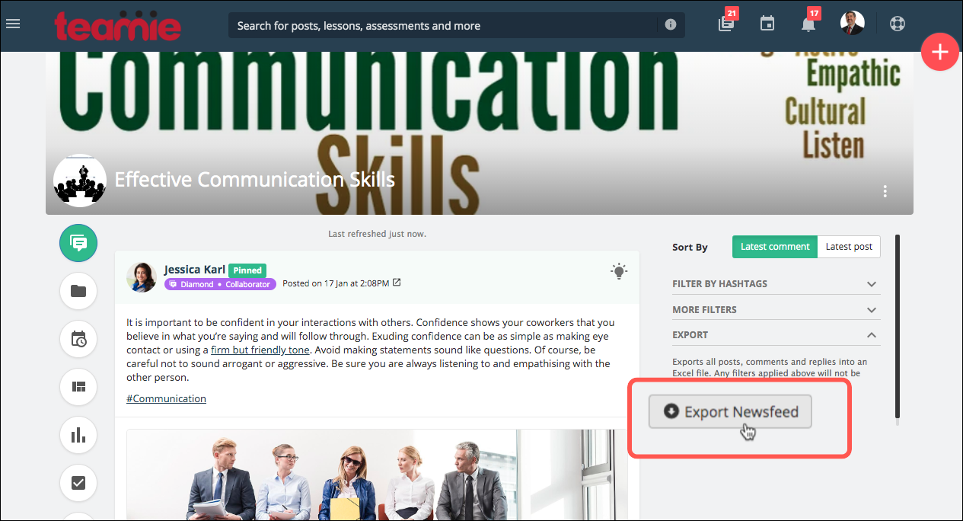Sort newsfeed by Latest post

849,247
